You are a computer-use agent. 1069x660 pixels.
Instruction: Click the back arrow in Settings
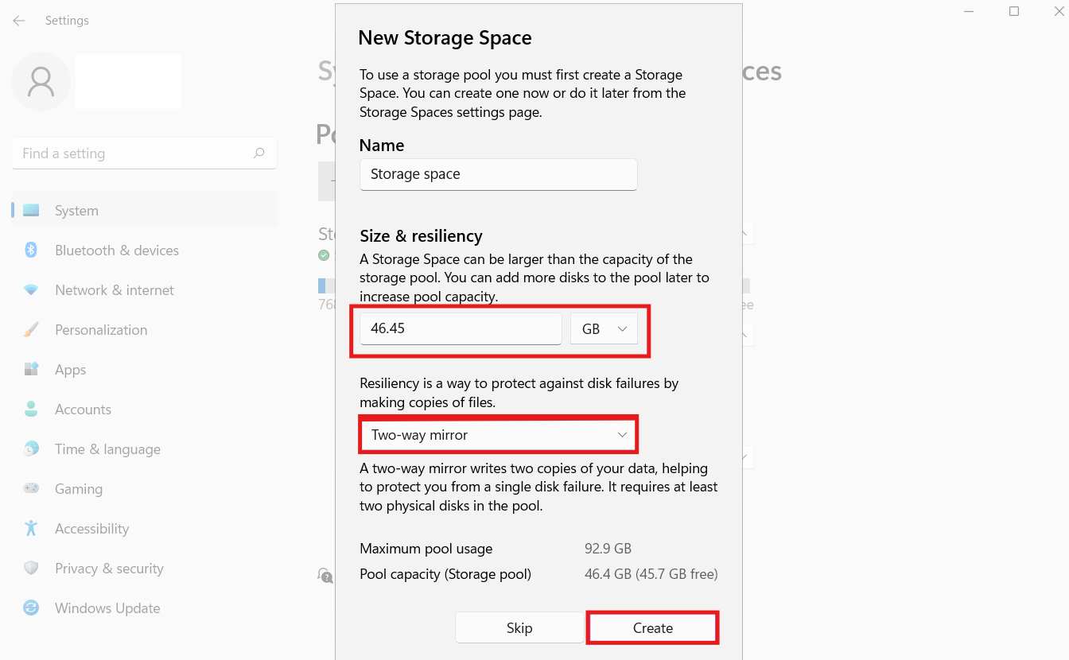(x=19, y=21)
